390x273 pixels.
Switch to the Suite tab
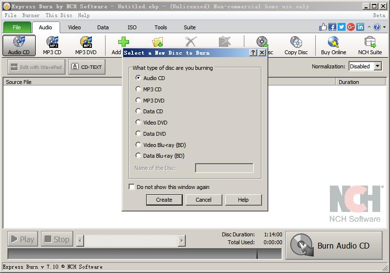click(190, 27)
